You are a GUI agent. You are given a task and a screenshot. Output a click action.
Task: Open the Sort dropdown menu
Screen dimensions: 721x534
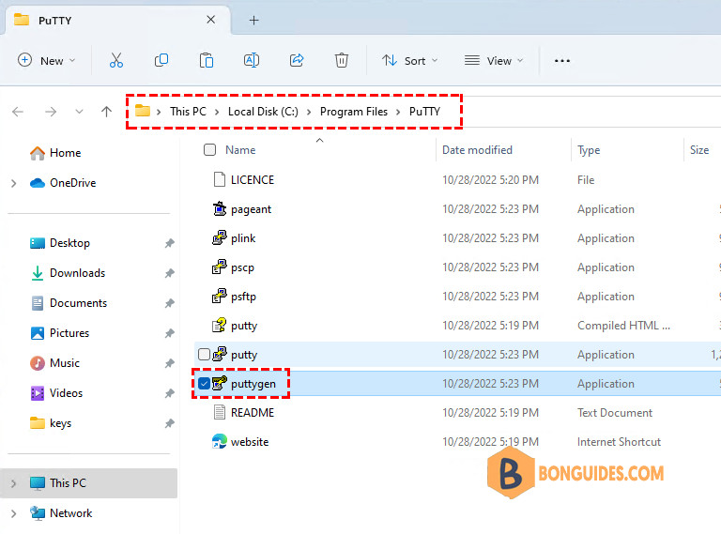(x=409, y=61)
